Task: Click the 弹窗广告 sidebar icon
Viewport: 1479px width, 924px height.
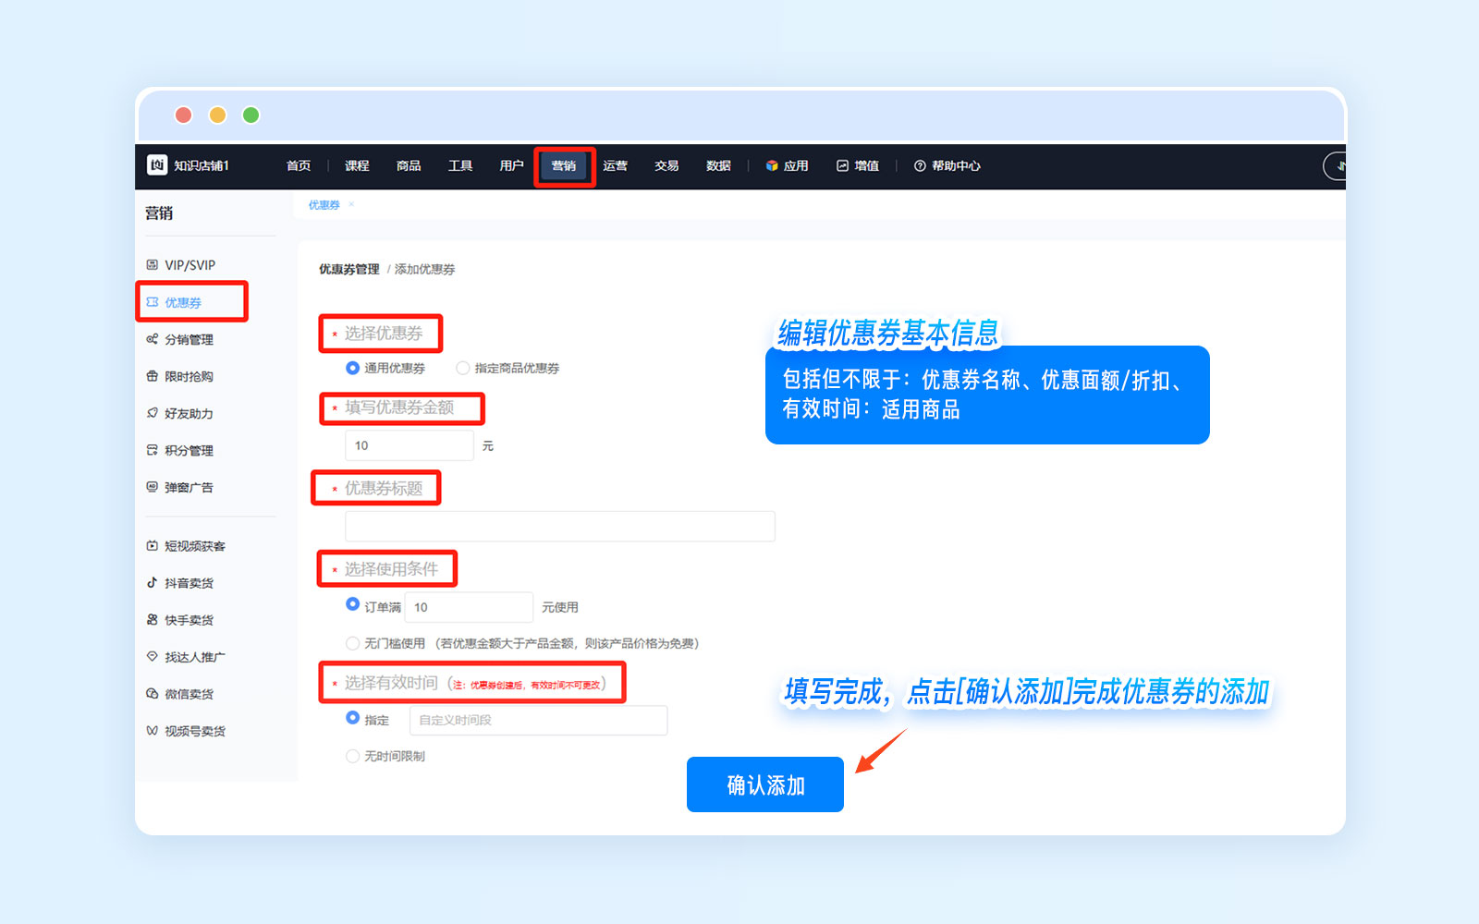Action: point(153,487)
